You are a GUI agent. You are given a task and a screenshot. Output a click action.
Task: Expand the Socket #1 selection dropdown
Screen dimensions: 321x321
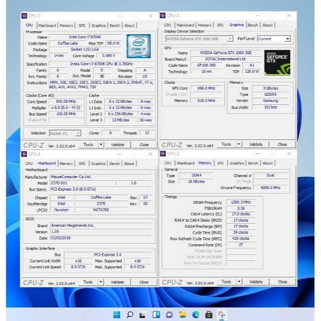(x=78, y=133)
